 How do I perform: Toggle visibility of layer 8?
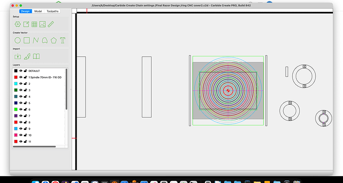click(21, 122)
